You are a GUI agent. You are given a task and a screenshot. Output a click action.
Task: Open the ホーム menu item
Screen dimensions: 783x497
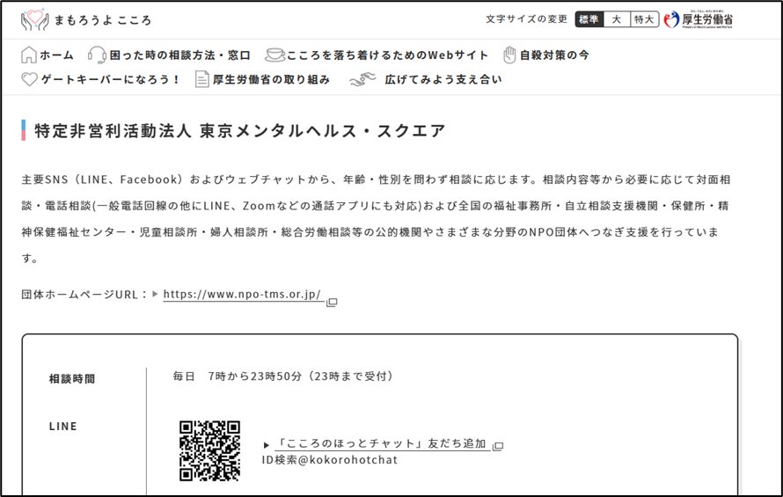point(56,55)
